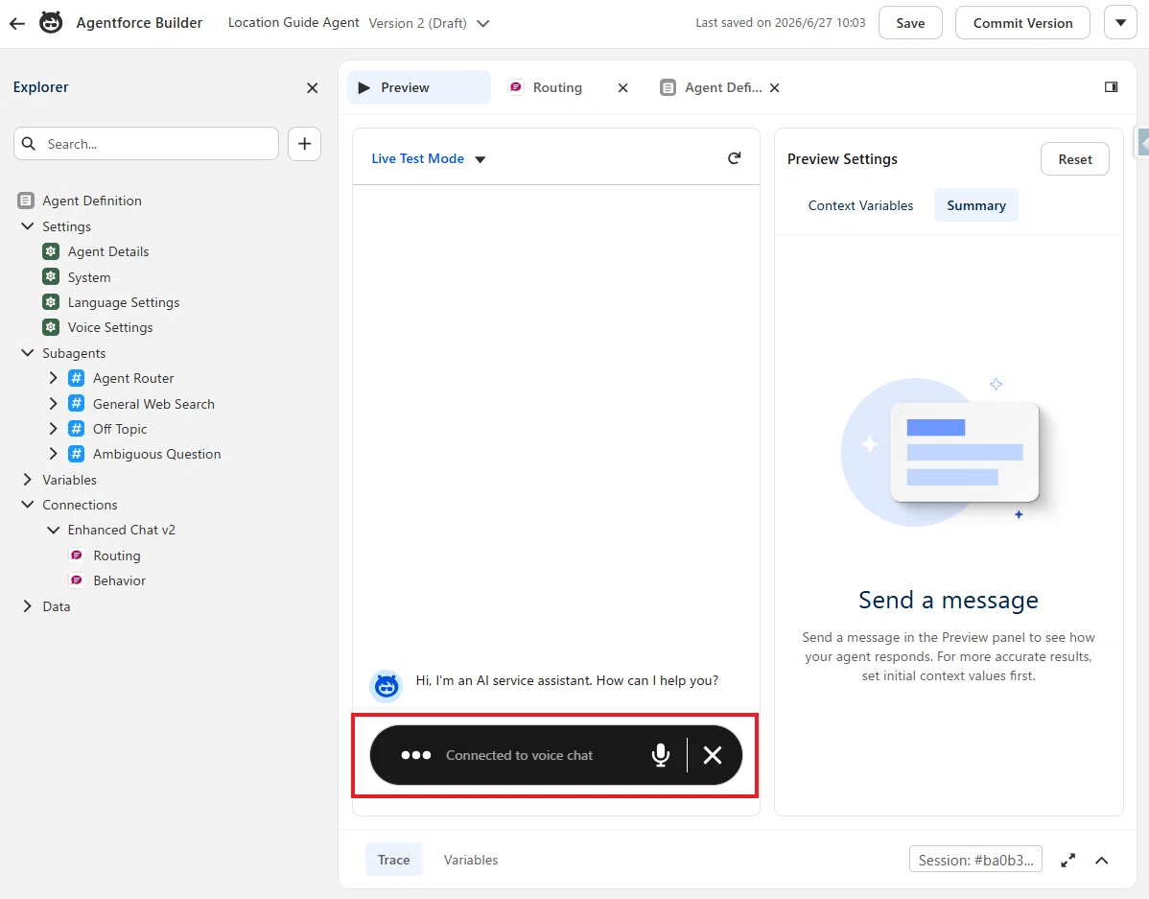Click the hash icon for Off Topic
Image resolution: width=1149 pixels, height=899 pixels.
click(x=76, y=428)
